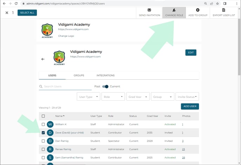Click the zoom magnifier icon in the address bar

tap(206, 3)
